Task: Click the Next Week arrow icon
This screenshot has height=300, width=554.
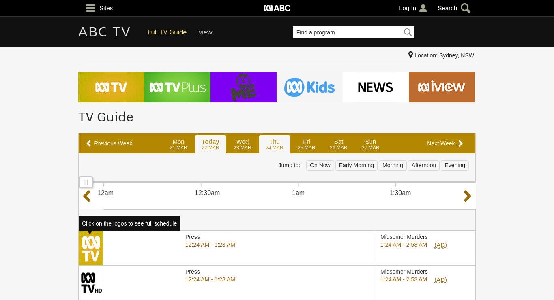Action: (460, 143)
